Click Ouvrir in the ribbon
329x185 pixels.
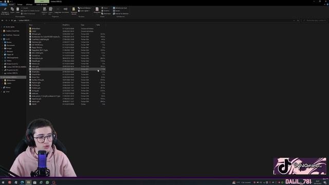point(105,8)
